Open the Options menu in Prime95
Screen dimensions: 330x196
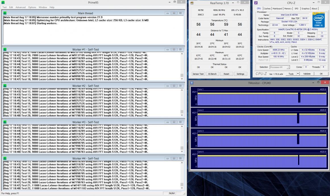point(32,7)
